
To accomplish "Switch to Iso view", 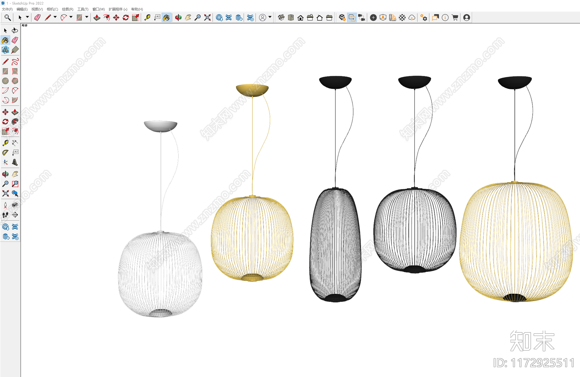I will coord(281,17).
